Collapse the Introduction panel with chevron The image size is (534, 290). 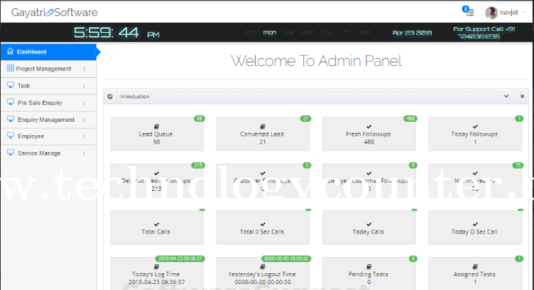[506, 96]
